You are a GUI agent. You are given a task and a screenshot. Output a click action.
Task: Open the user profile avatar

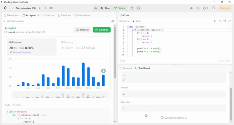click(214, 8)
